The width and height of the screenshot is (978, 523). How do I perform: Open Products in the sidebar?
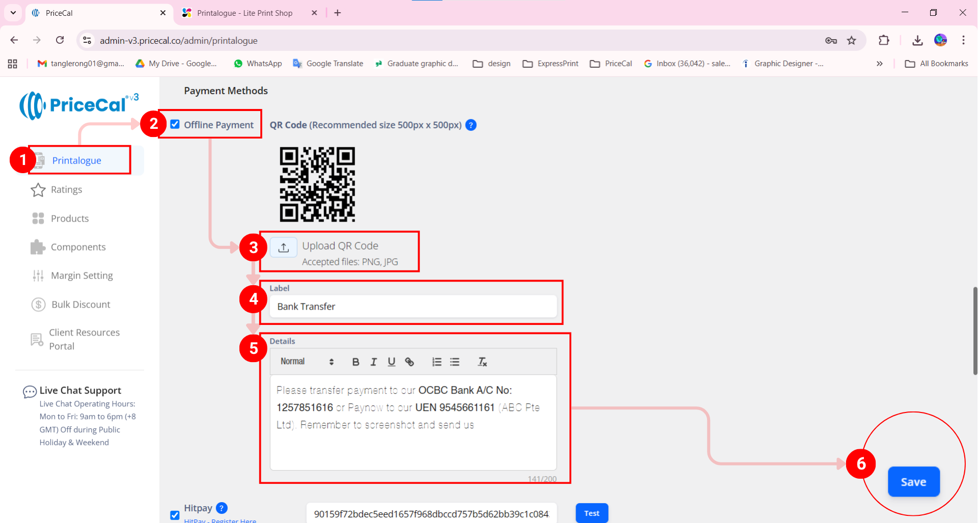tap(70, 218)
